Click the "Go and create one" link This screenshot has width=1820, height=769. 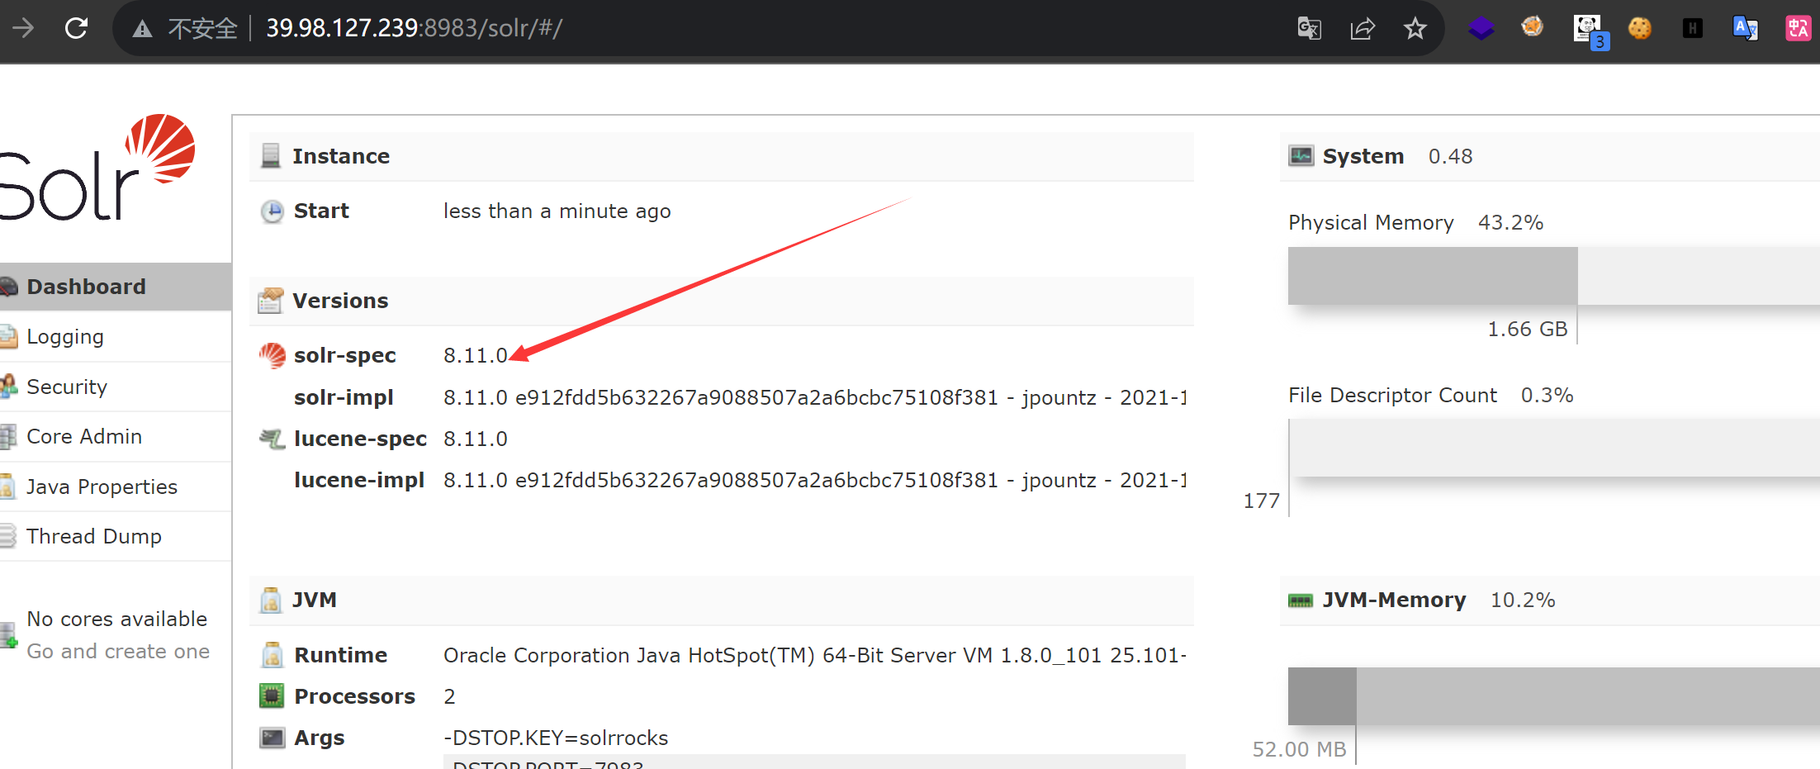pos(118,651)
